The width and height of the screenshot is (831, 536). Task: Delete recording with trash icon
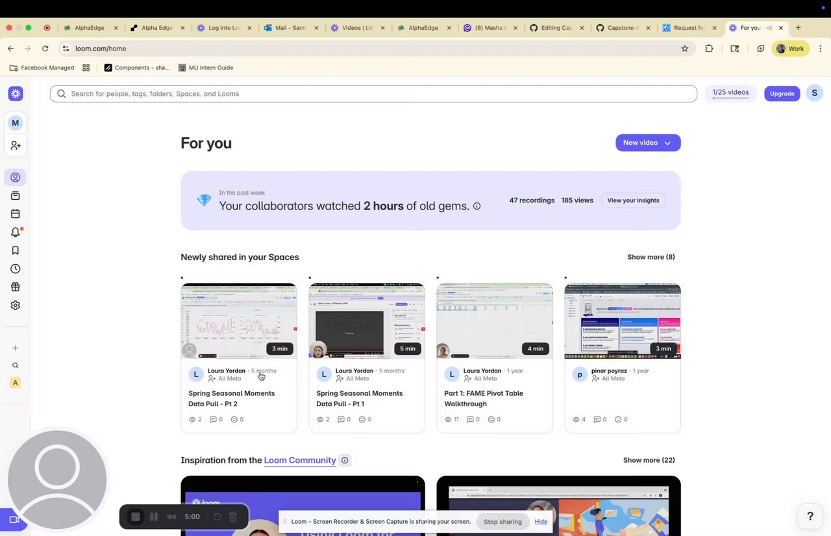coord(233,517)
